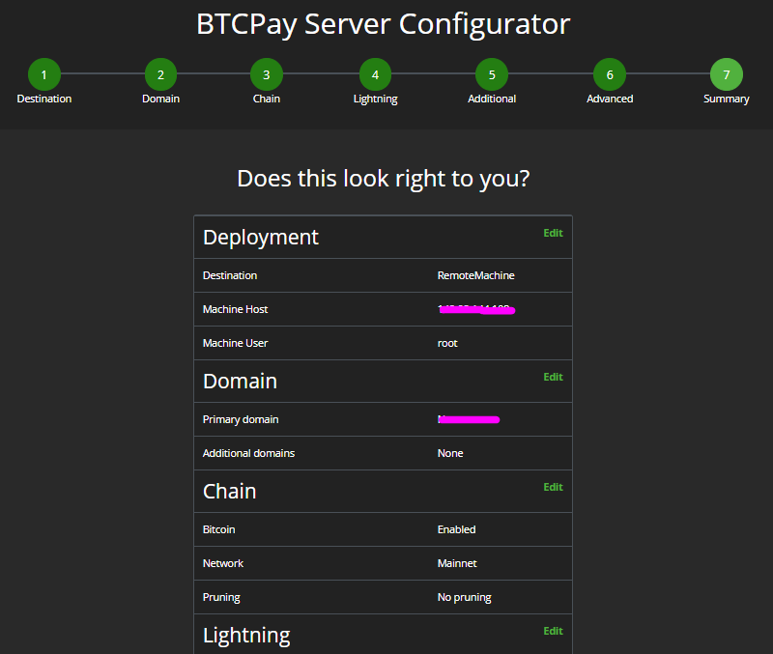The width and height of the screenshot is (773, 654).
Task: Open Edit for the Lightning section
Action: (x=553, y=631)
